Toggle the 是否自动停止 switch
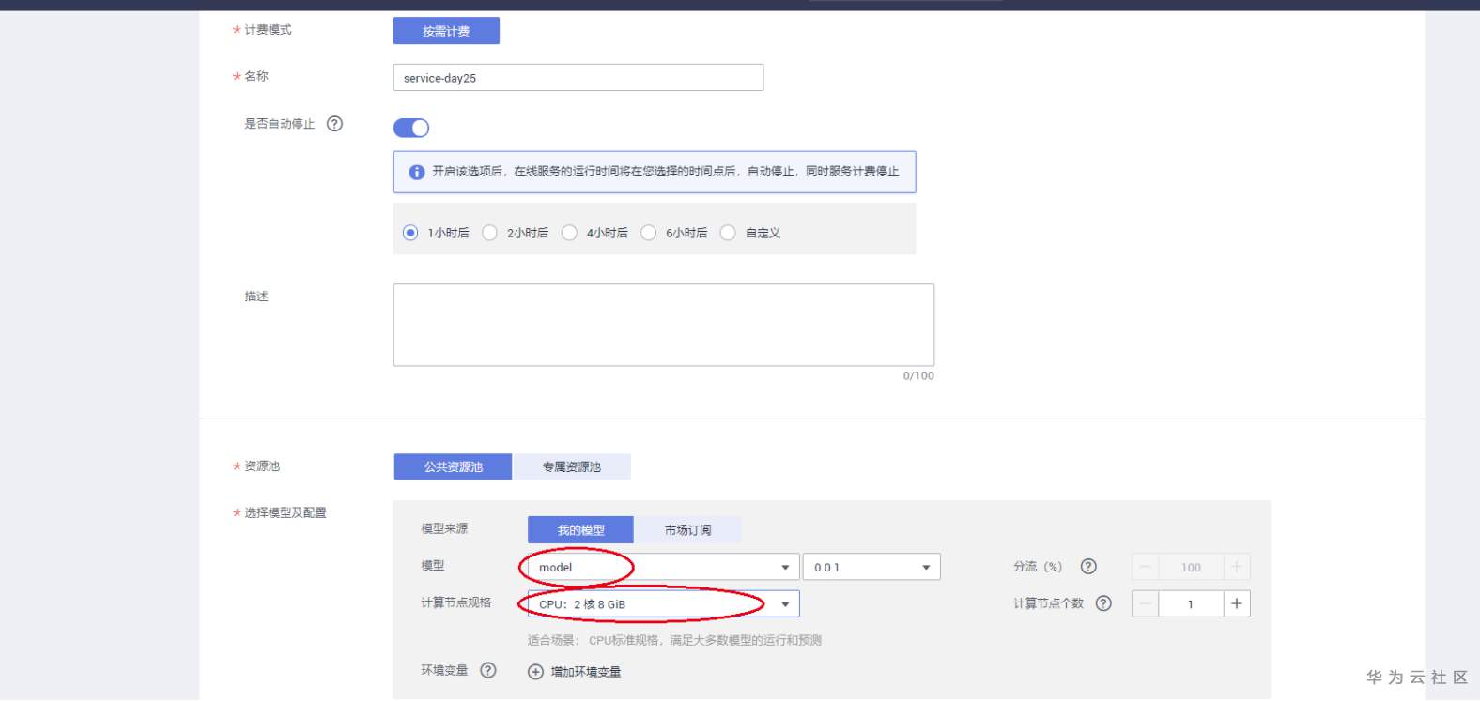This screenshot has height=701, width=1480. [x=411, y=128]
